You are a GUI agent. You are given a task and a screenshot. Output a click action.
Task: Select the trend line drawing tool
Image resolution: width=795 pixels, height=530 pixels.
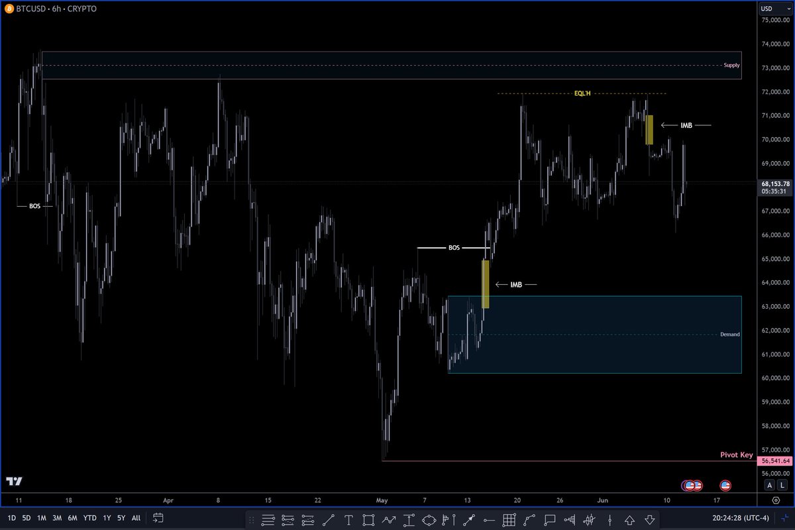(328, 519)
